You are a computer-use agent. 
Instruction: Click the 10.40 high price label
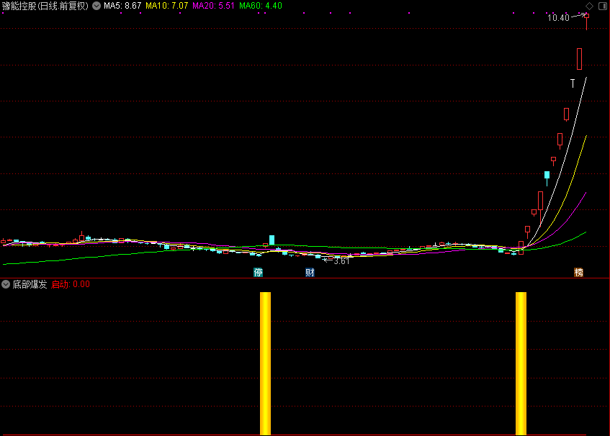tap(558, 17)
